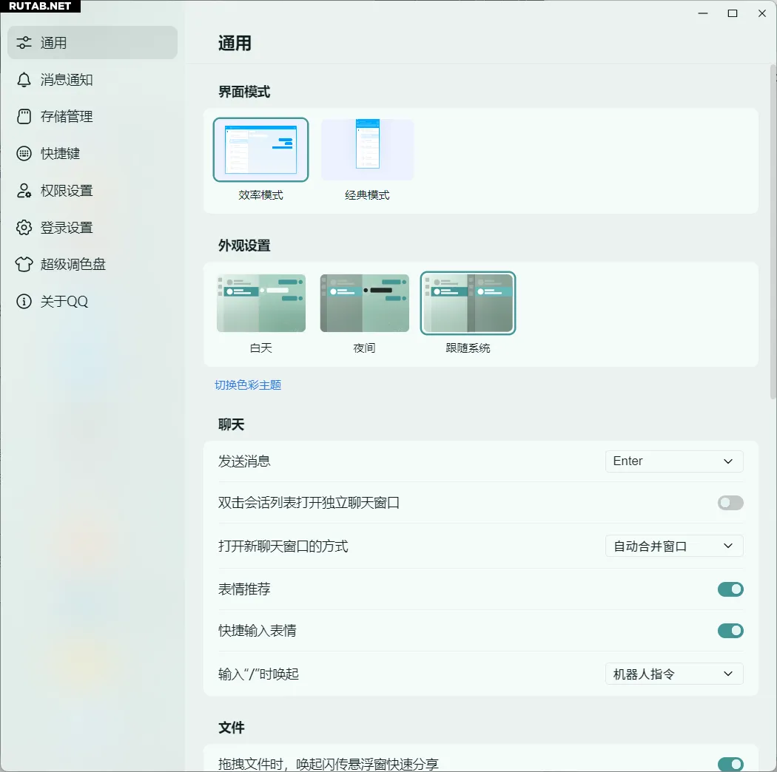The height and width of the screenshot is (772, 777).
Task: Click the bell icon for 消息通知
Action: coord(24,80)
